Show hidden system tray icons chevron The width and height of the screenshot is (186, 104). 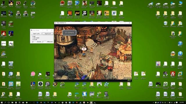click(x=153, y=103)
